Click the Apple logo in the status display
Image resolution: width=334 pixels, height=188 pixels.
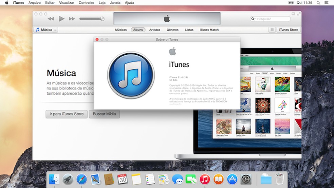point(167,19)
